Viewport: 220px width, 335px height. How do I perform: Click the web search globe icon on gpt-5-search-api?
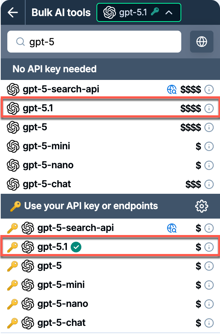171,89
